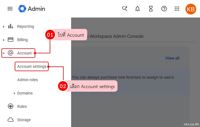Click the Account at-sign icon
200x127 pixels.
tap(11, 53)
